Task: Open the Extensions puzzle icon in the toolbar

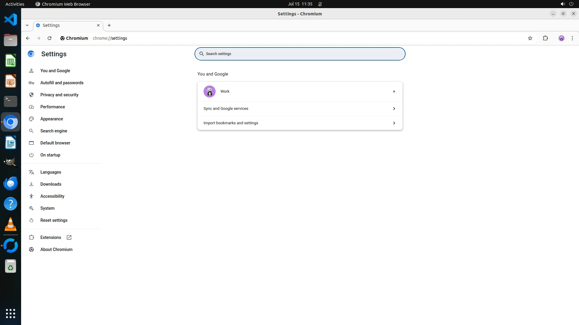Action: (545, 38)
